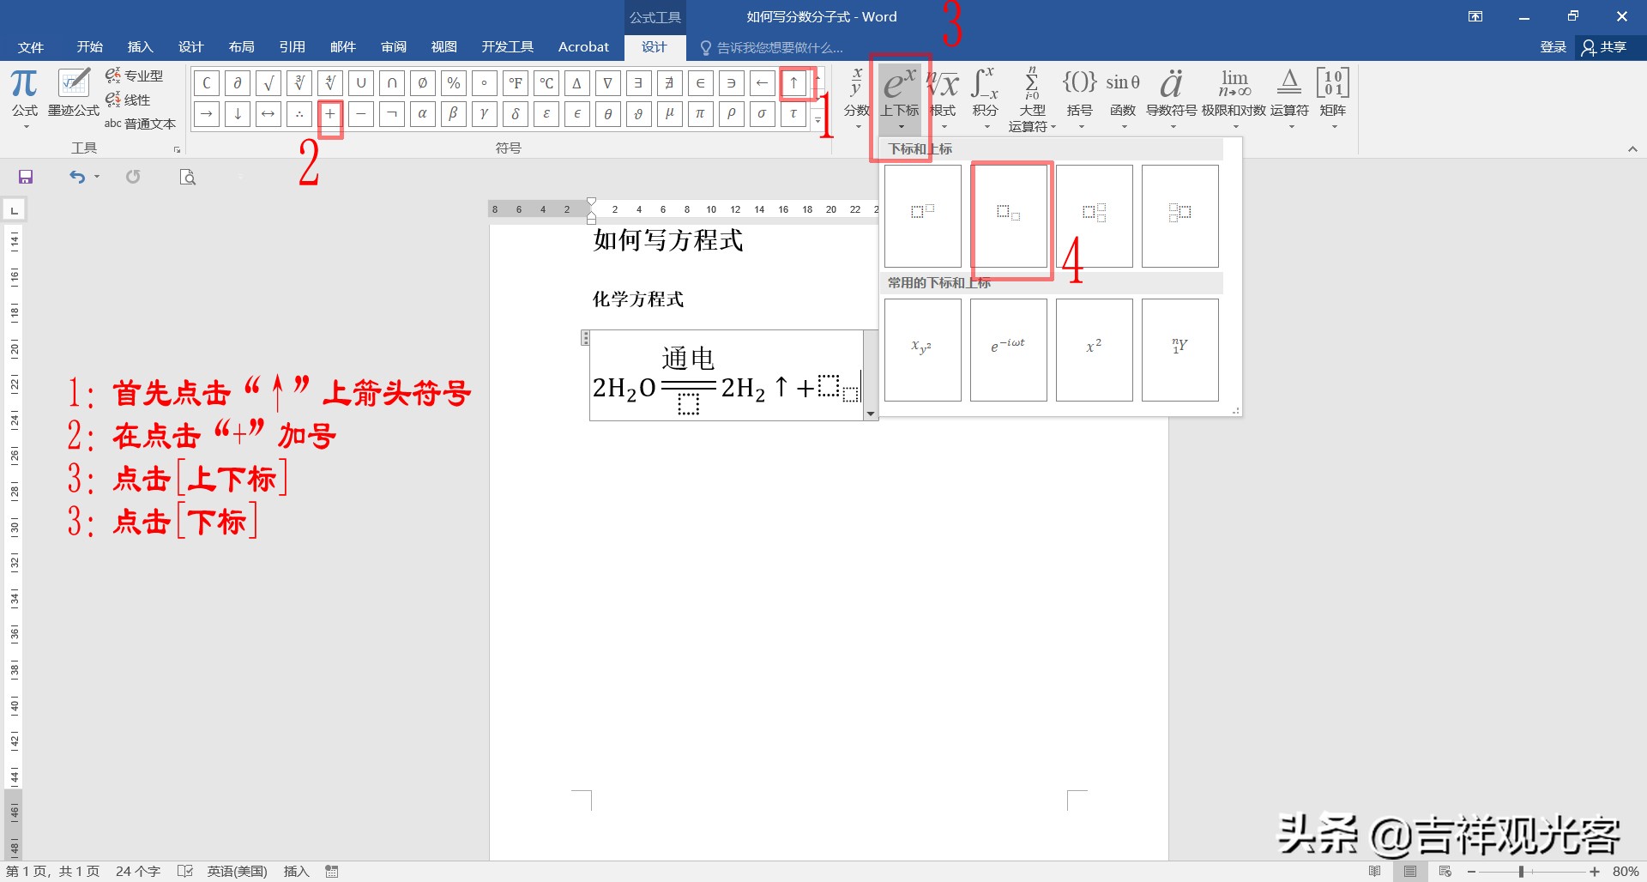Select the 分数 (Fraction) tool
The height and width of the screenshot is (882, 1647).
click(x=855, y=96)
